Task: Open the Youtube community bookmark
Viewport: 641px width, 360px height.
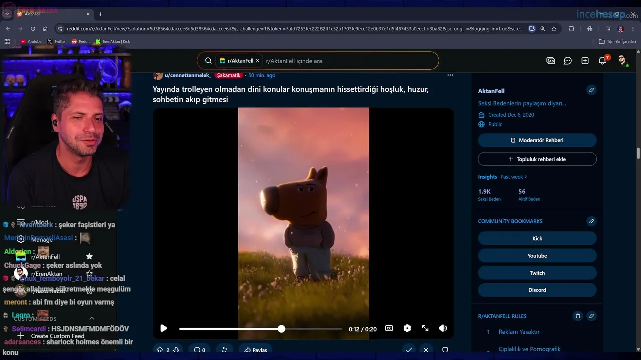Action: click(x=537, y=256)
